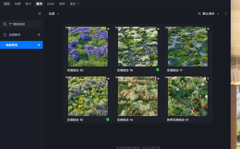Click the corner icon on 热带花境组合 01 card
The width and height of the screenshot is (240, 149).
[208, 78]
